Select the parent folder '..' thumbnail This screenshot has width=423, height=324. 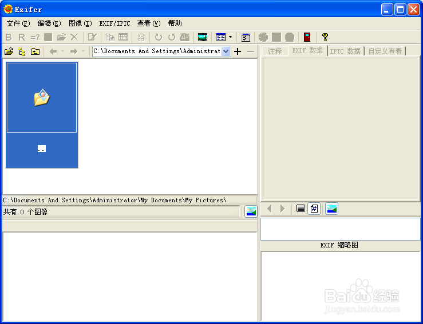click(42, 115)
